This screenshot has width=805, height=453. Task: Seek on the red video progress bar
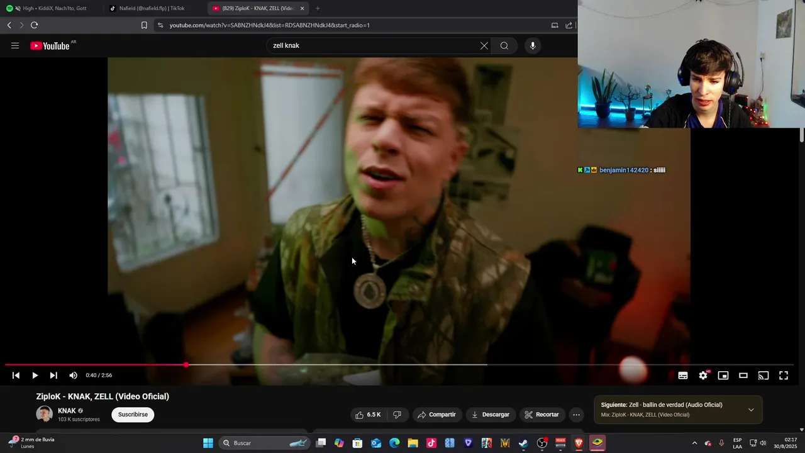point(399,364)
